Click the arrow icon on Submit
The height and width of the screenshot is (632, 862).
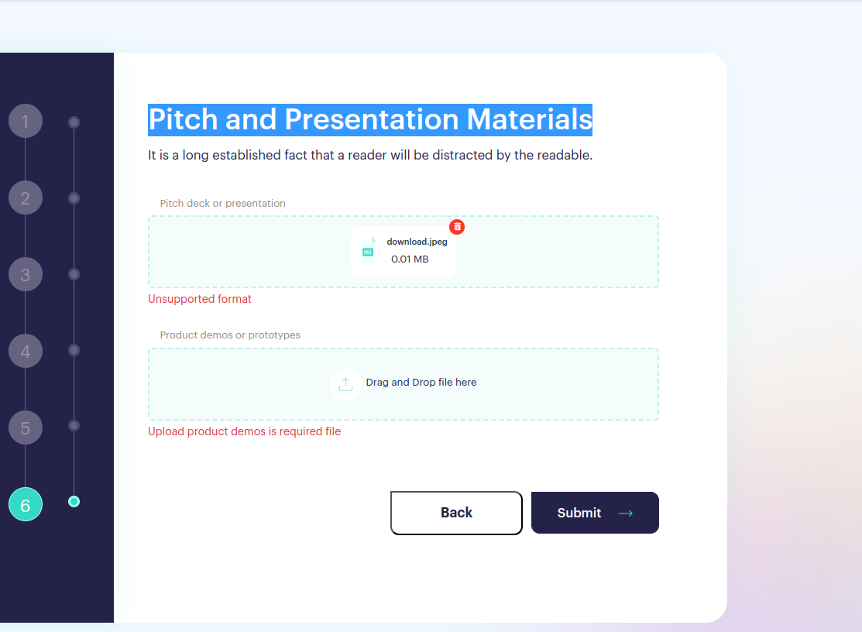click(625, 513)
